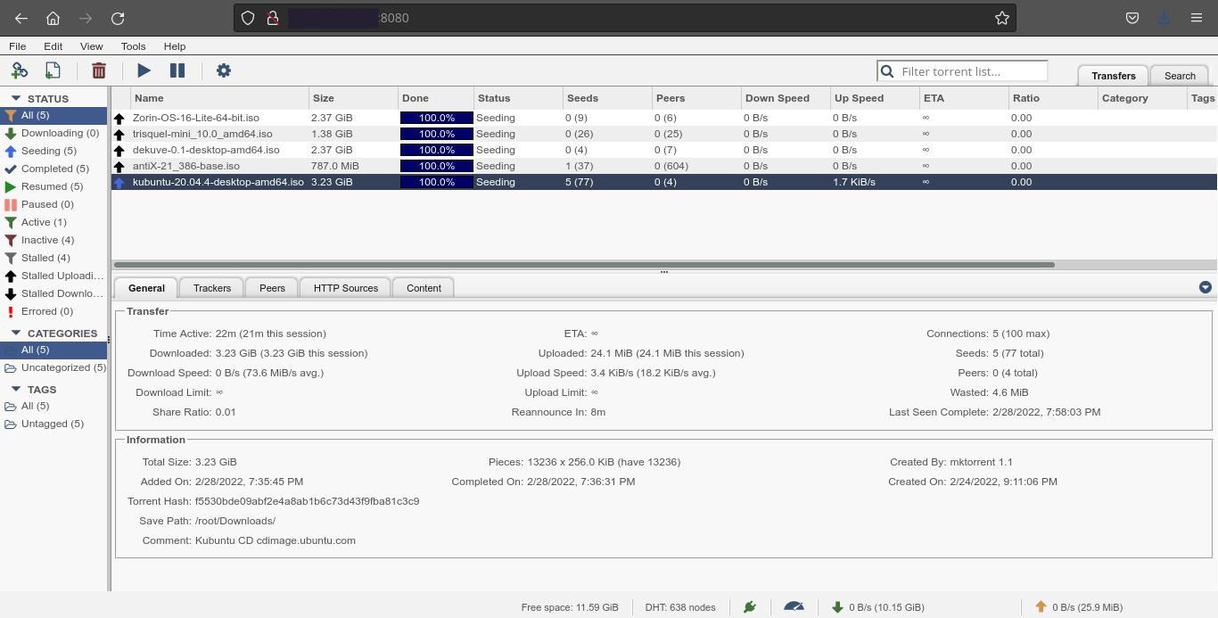The image size is (1218, 618).
Task: Click the progress bar of antiX-21_386-base.iso
Action: tap(437, 166)
